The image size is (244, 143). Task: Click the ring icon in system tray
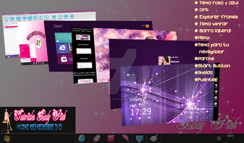click(x=219, y=138)
